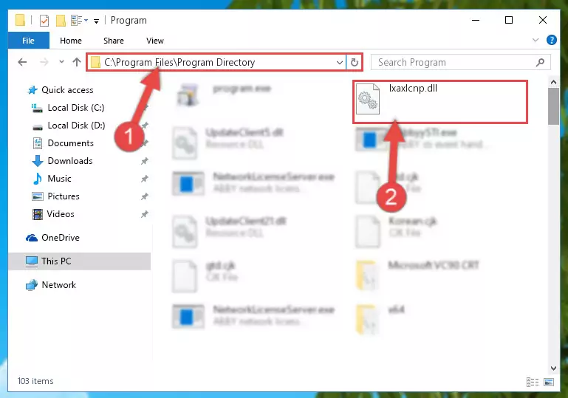The height and width of the screenshot is (398, 568).
Task: Select the lxaxlcnp.dll file name
Action: coord(413,89)
